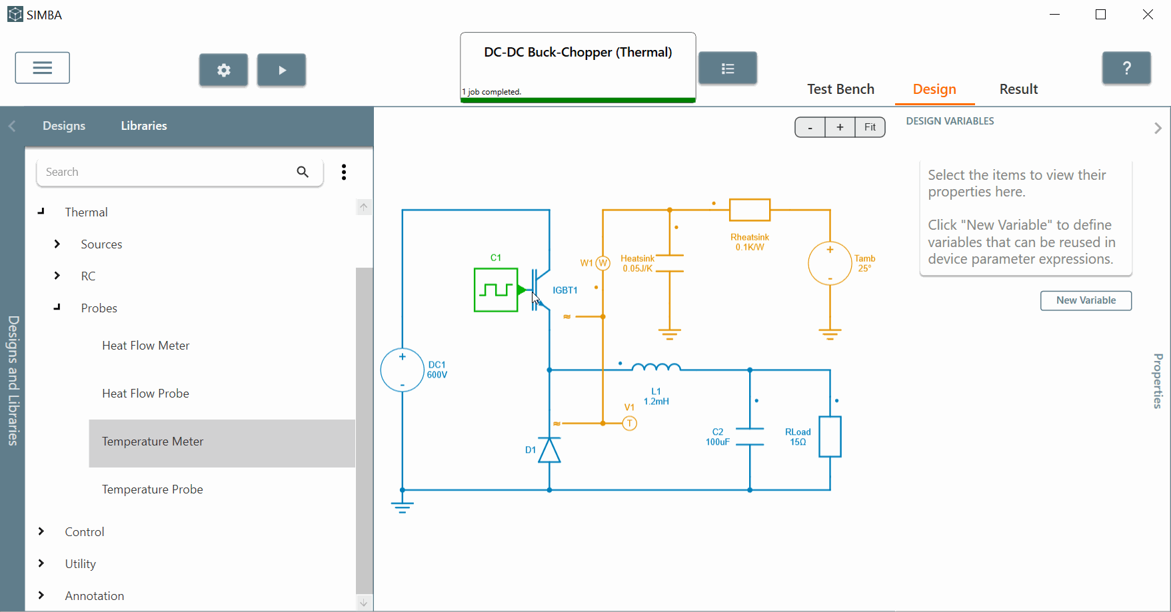The height and width of the screenshot is (612, 1171).
Task: Select the Tamb temperature source symbol
Action: [x=830, y=264]
